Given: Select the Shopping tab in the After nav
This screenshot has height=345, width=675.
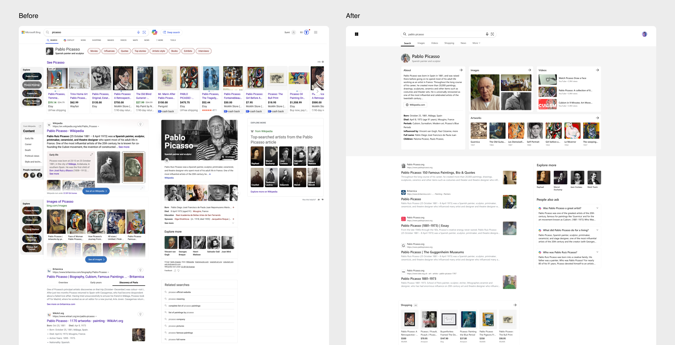Looking at the screenshot, I should (449, 43).
